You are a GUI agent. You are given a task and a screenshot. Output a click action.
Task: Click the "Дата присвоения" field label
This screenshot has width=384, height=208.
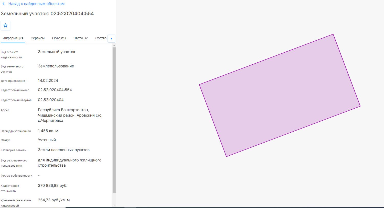tap(13, 81)
